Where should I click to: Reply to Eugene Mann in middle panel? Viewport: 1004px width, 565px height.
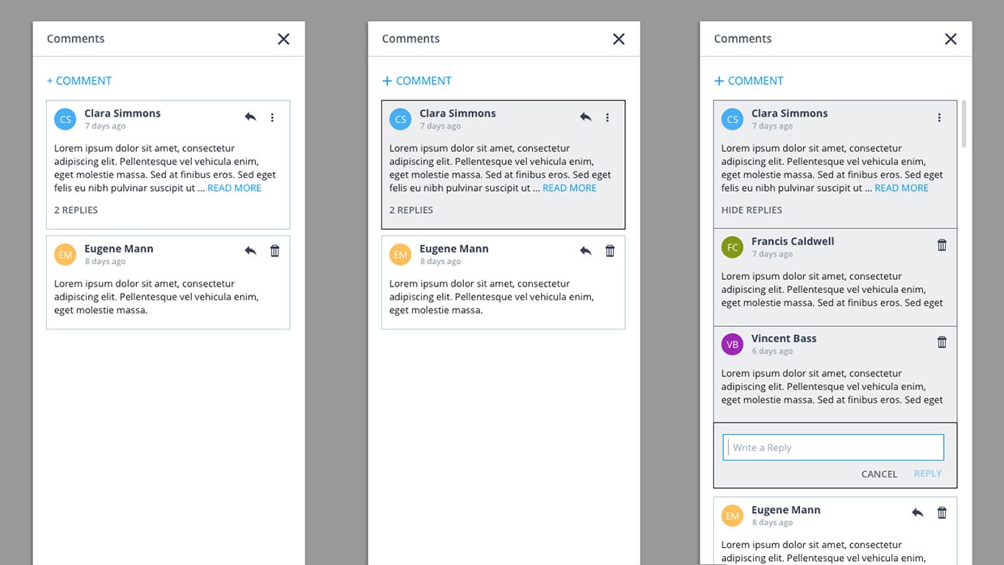click(585, 251)
